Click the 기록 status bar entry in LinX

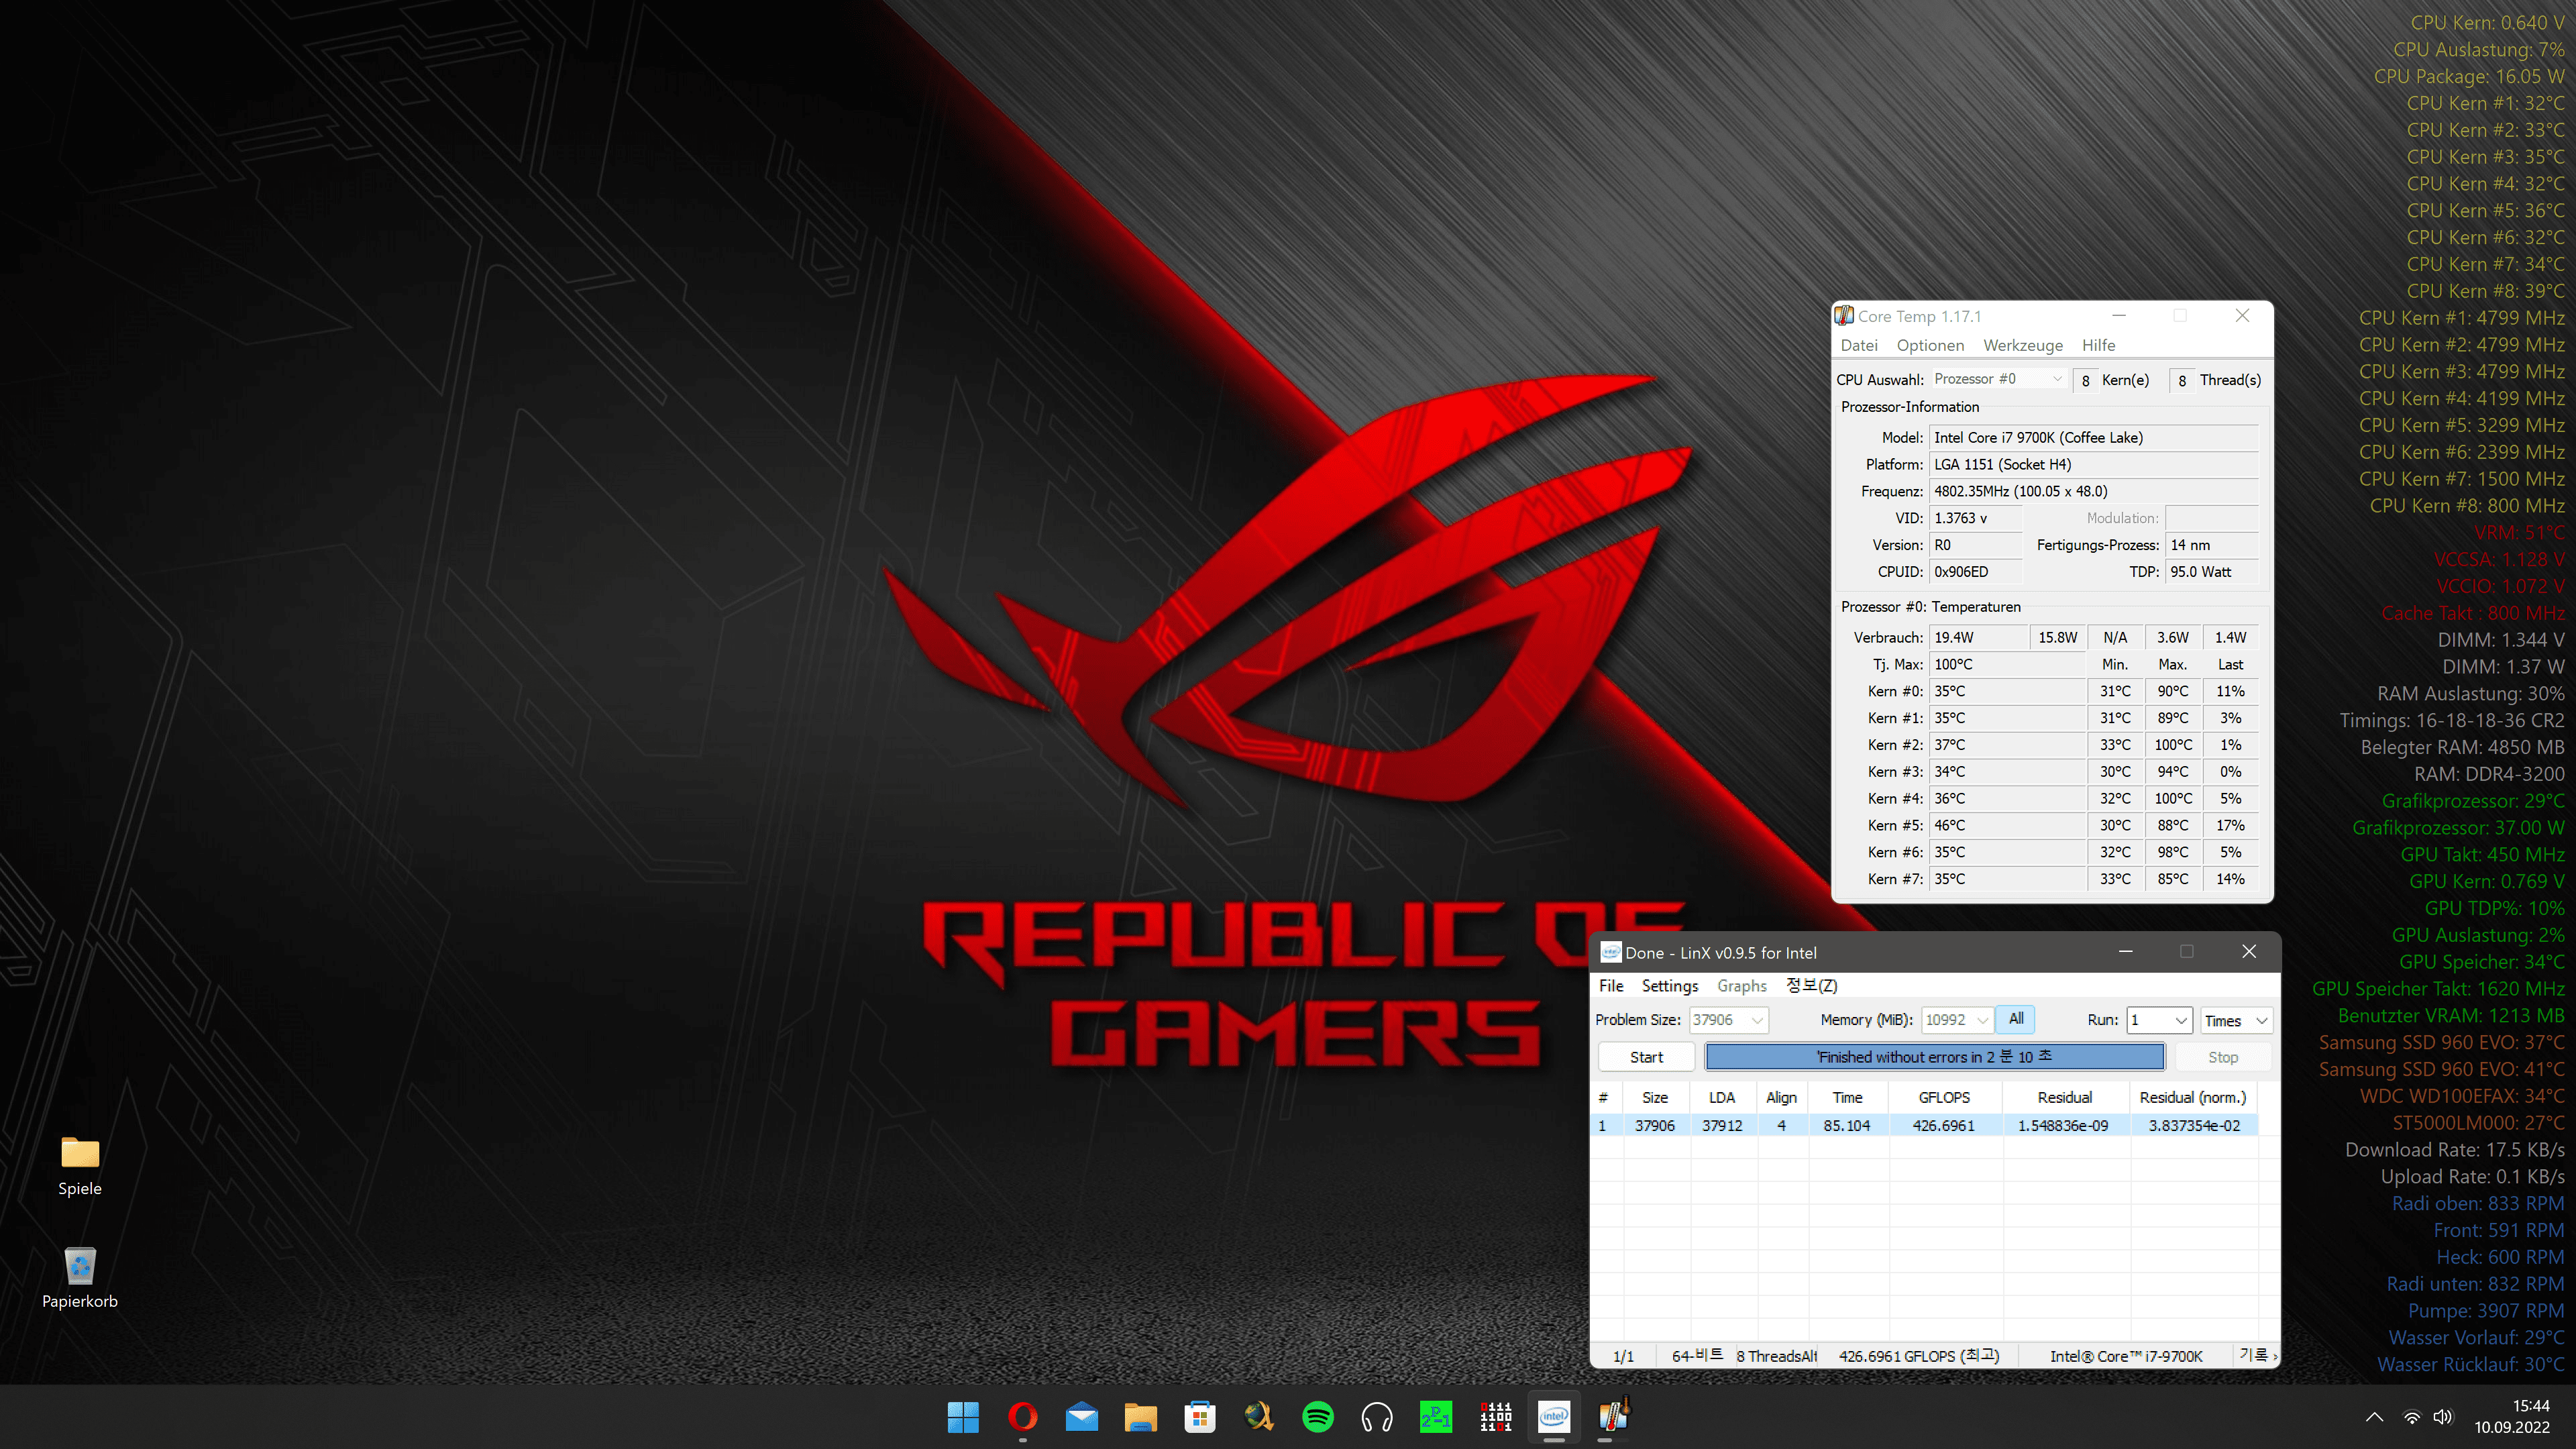pos(2254,1356)
